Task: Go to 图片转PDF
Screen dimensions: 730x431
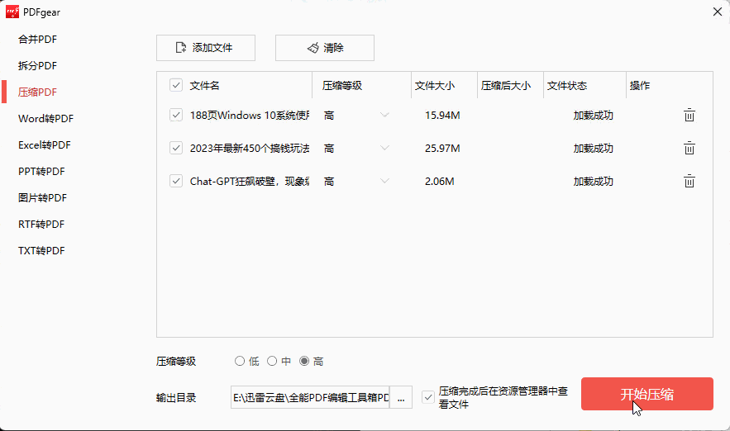Action: 42,198
